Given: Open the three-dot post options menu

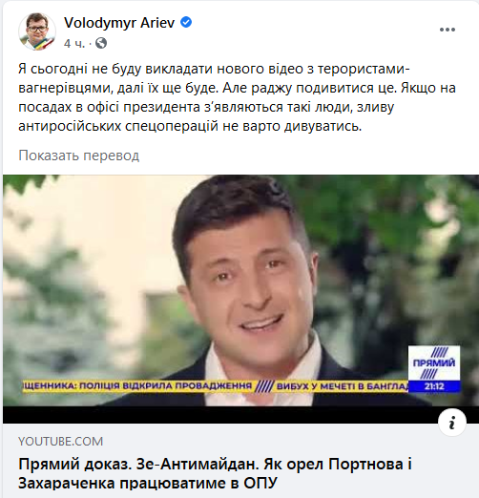Looking at the screenshot, I should pos(448,30).
